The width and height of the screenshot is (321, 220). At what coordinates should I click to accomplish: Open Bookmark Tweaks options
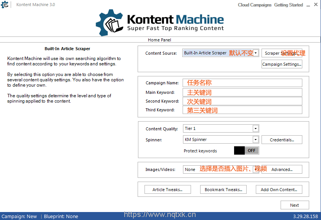pyautogui.click(x=223, y=190)
